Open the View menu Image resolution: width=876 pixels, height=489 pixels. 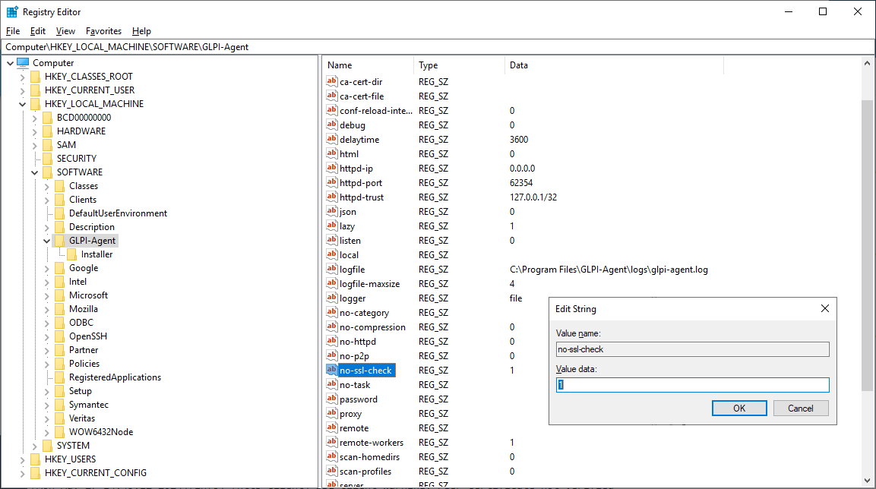click(x=65, y=31)
